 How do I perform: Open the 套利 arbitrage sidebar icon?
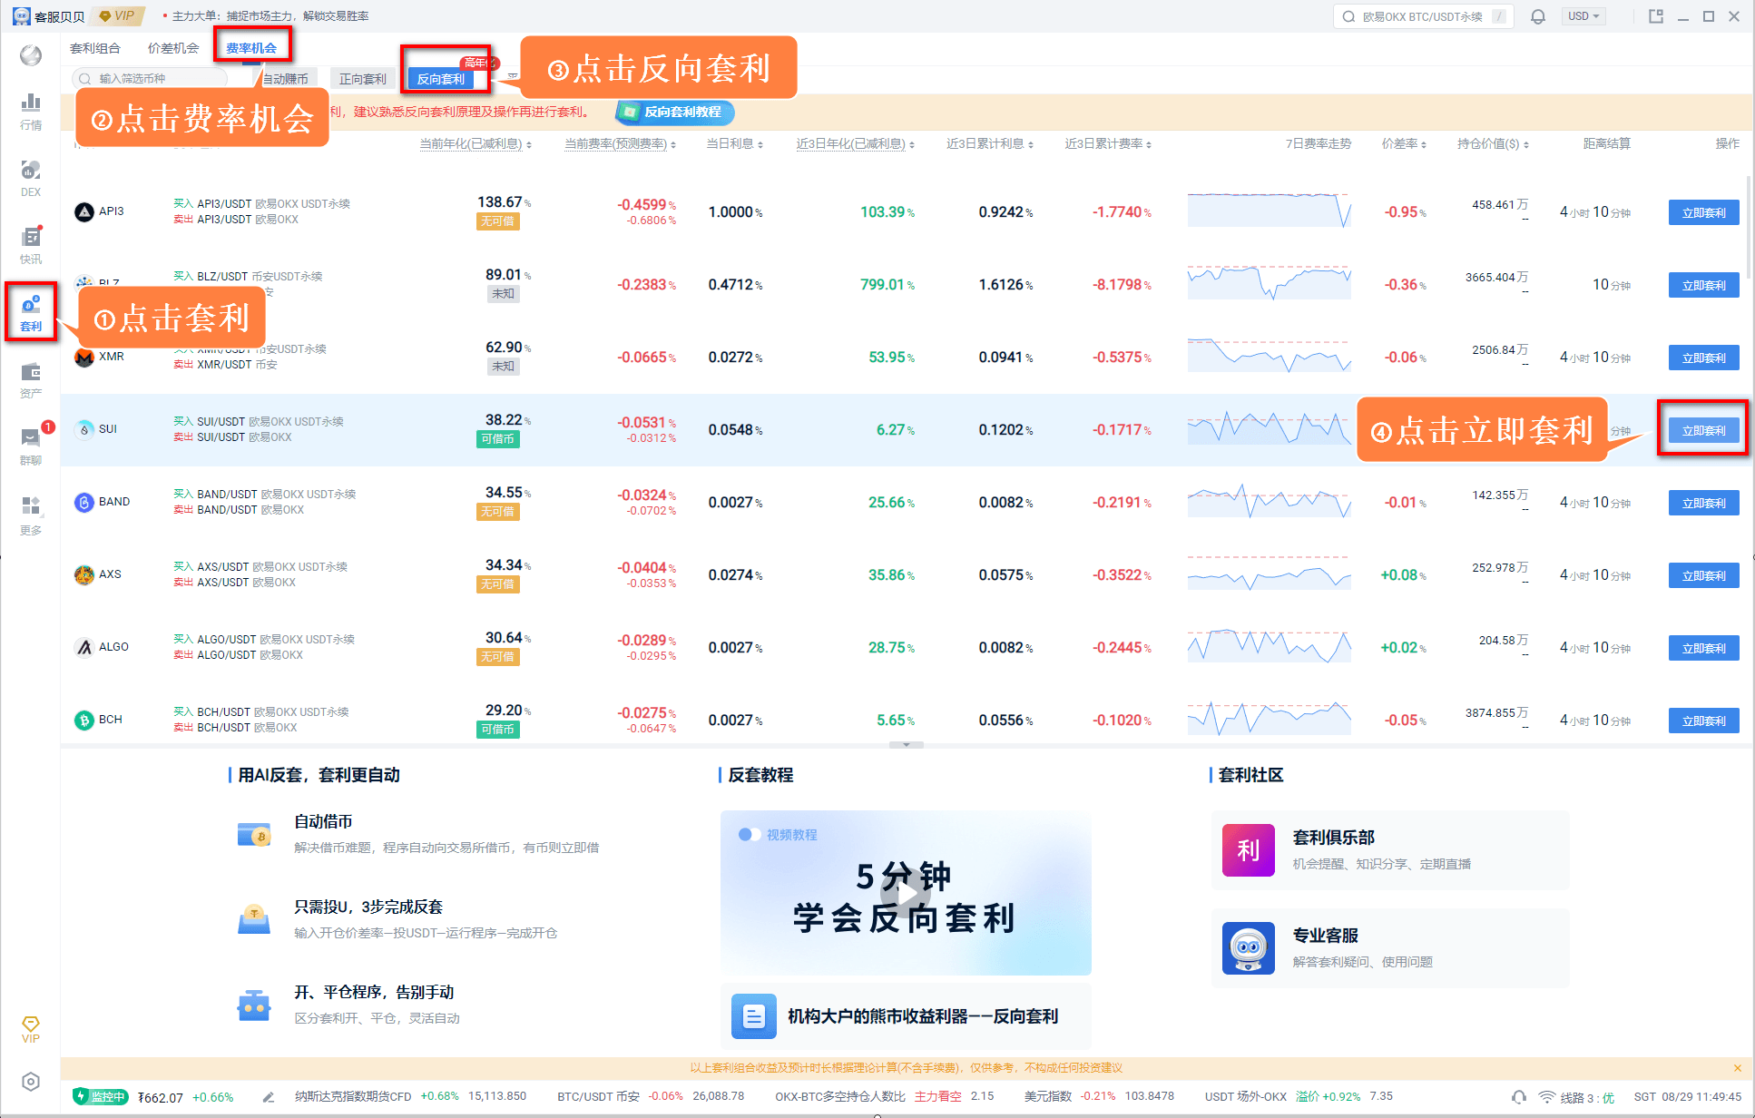pos(31,312)
